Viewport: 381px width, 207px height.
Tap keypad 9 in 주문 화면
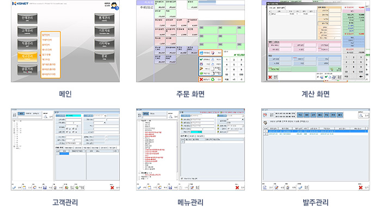[x=241, y=70]
